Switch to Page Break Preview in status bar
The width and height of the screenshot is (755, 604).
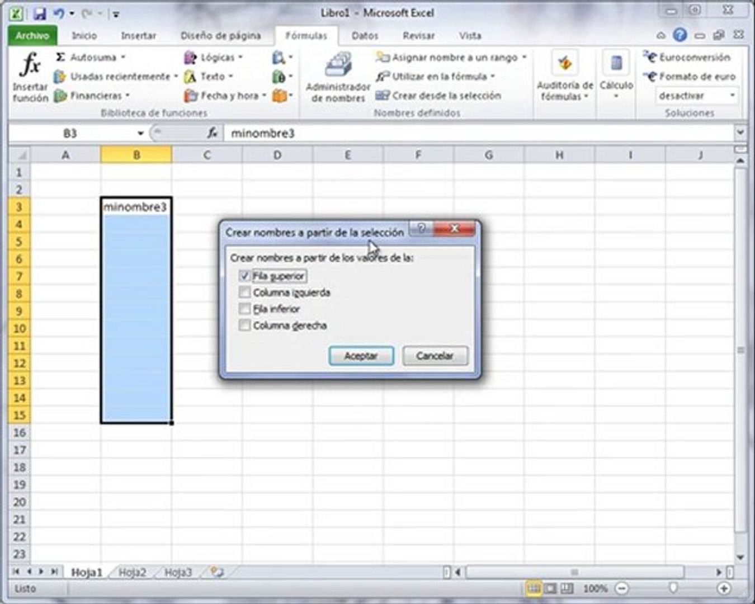pyautogui.click(x=567, y=588)
